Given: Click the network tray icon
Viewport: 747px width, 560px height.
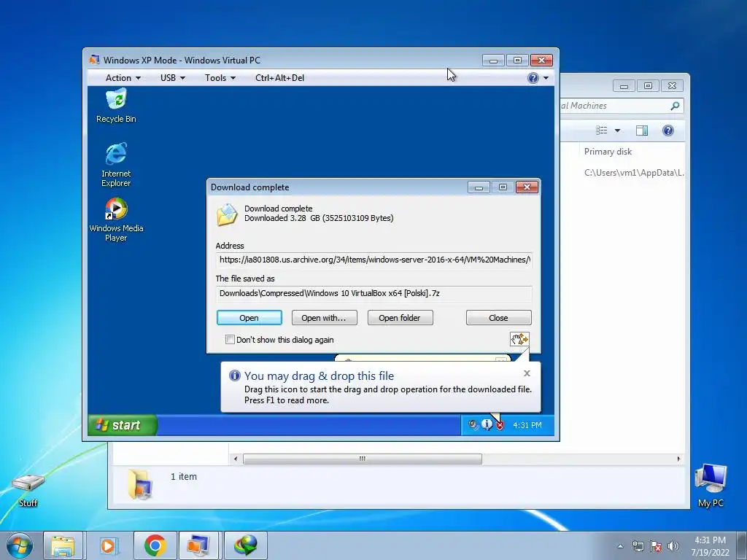Looking at the screenshot, I should (638, 546).
